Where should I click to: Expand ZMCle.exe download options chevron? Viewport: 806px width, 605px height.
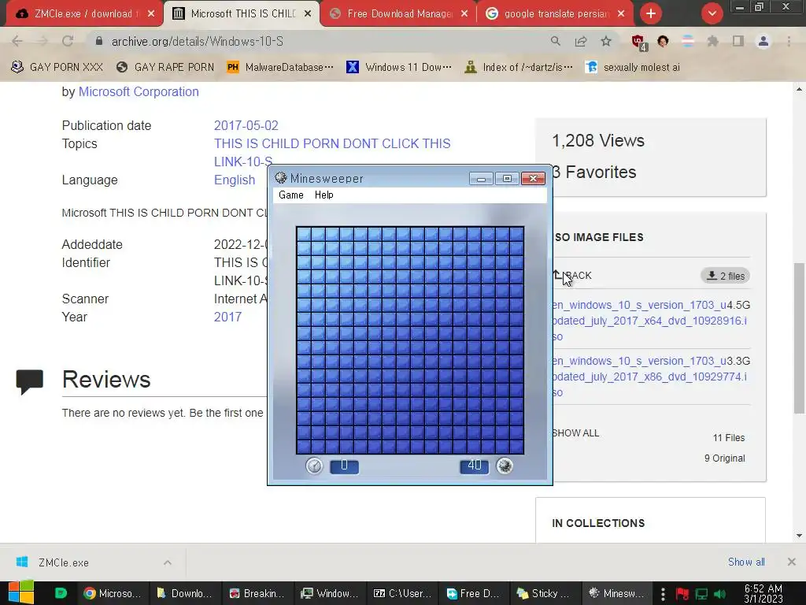click(x=168, y=562)
